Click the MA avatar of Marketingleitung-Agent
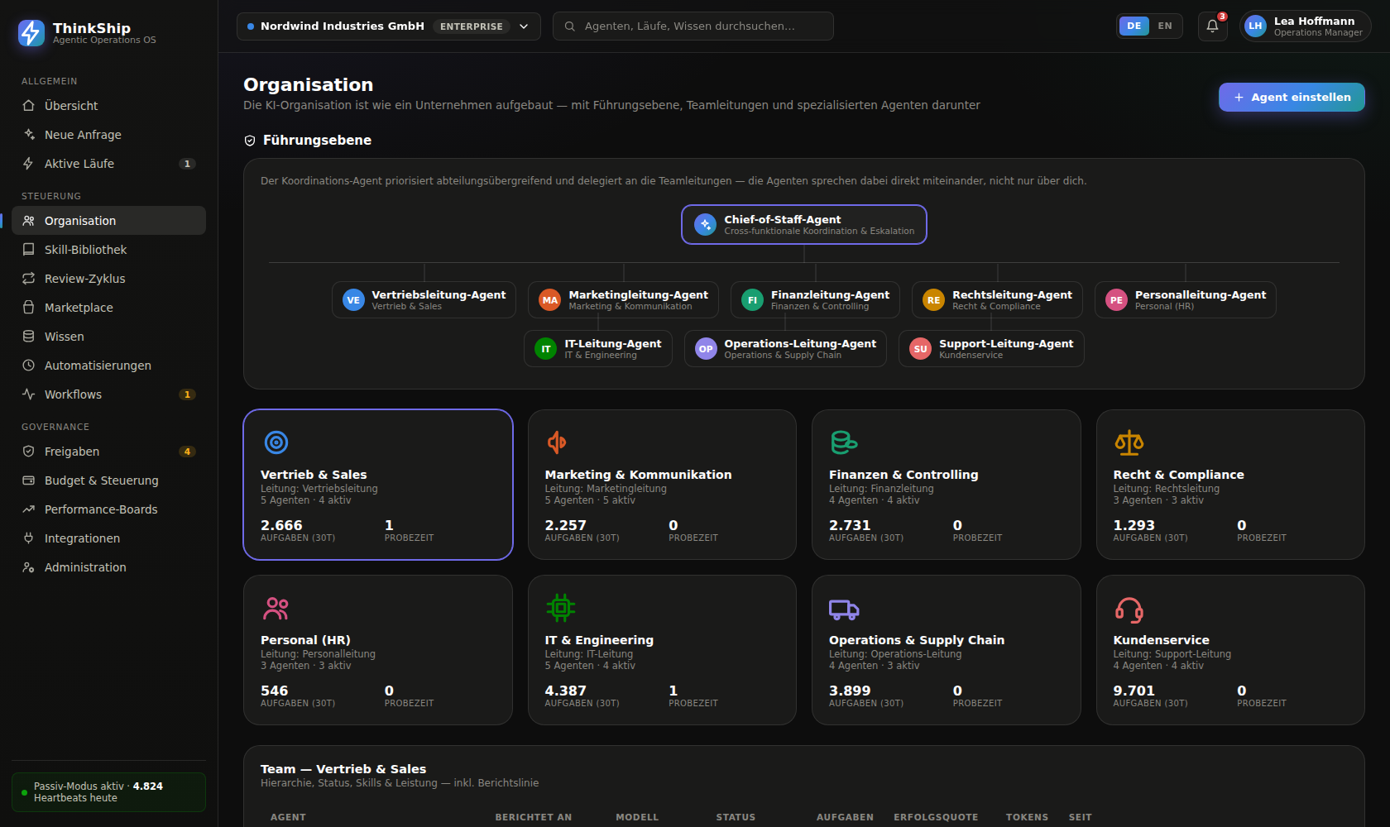This screenshot has height=827, width=1390. tap(550, 300)
